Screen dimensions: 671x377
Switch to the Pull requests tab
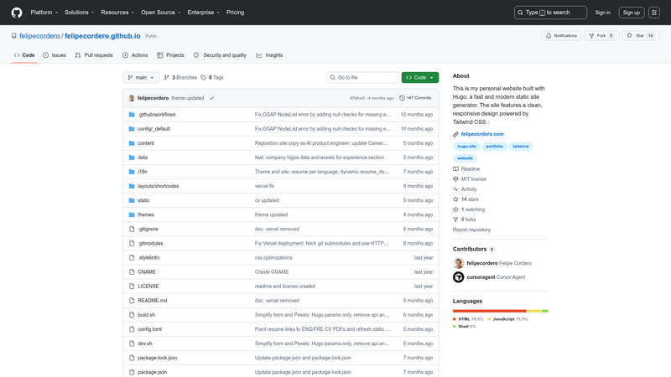point(94,55)
